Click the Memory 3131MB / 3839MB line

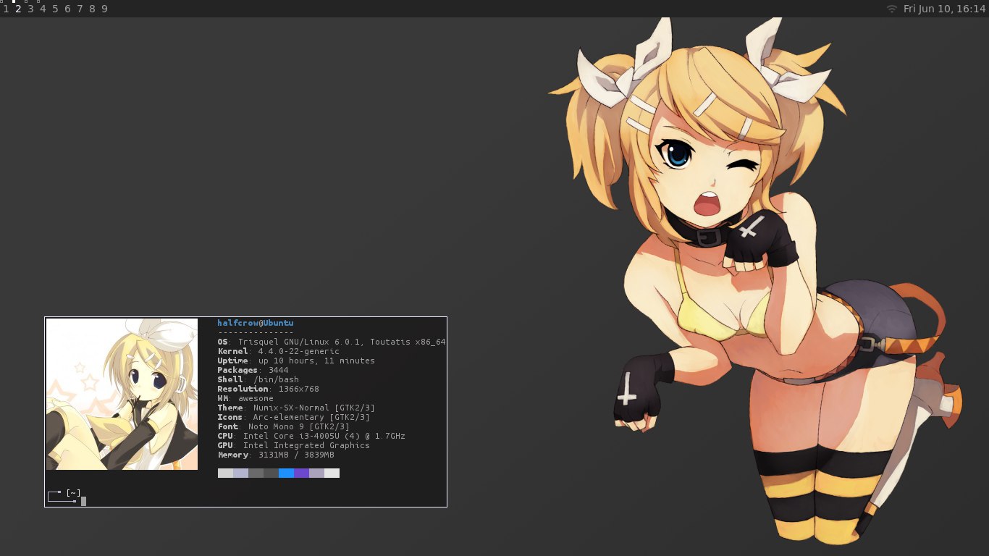[x=276, y=455]
